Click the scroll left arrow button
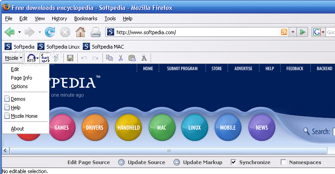 (x=5, y=151)
